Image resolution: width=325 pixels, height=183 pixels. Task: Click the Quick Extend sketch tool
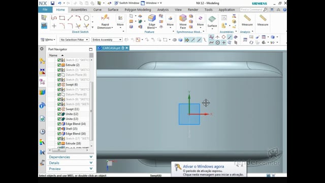pyautogui.click(x=86, y=26)
